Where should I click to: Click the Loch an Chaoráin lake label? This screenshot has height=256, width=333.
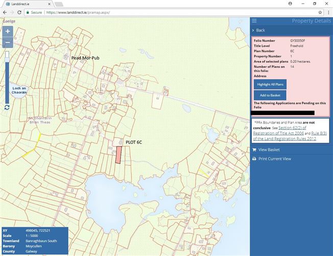(19, 90)
